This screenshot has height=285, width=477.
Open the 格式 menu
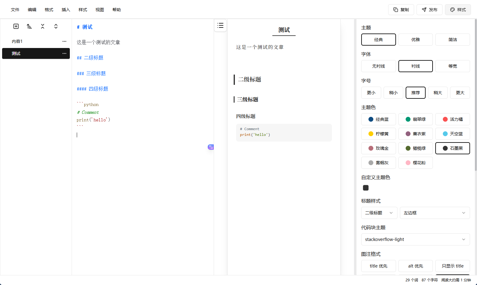pyautogui.click(x=49, y=10)
